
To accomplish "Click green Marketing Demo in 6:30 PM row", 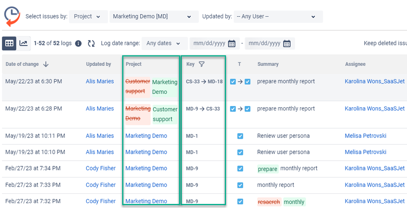I will pyautogui.click(x=165, y=87).
